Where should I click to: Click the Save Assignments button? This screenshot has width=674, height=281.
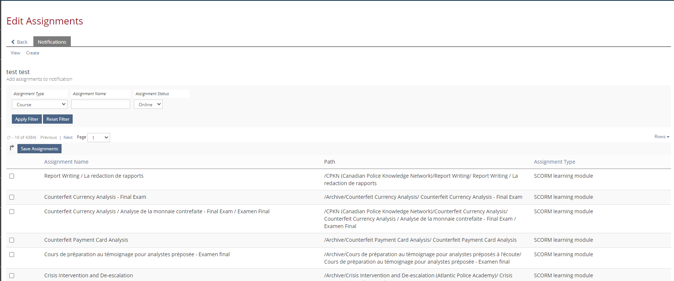39,149
